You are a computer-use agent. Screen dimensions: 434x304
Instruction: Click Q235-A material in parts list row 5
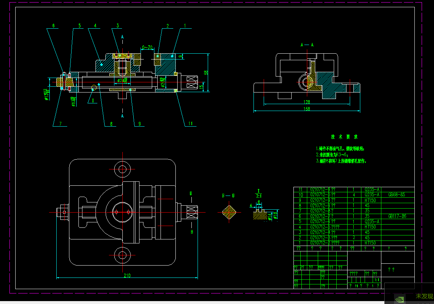click(x=372, y=222)
